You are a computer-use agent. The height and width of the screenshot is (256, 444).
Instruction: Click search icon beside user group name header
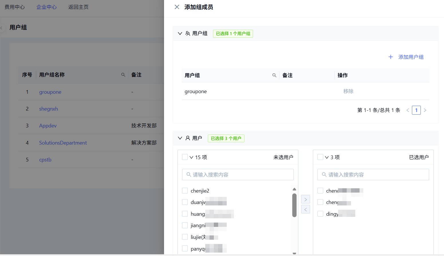123,75
